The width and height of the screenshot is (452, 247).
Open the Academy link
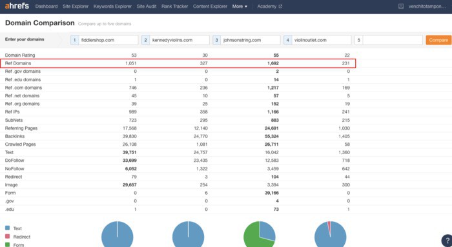tap(267, 6)
